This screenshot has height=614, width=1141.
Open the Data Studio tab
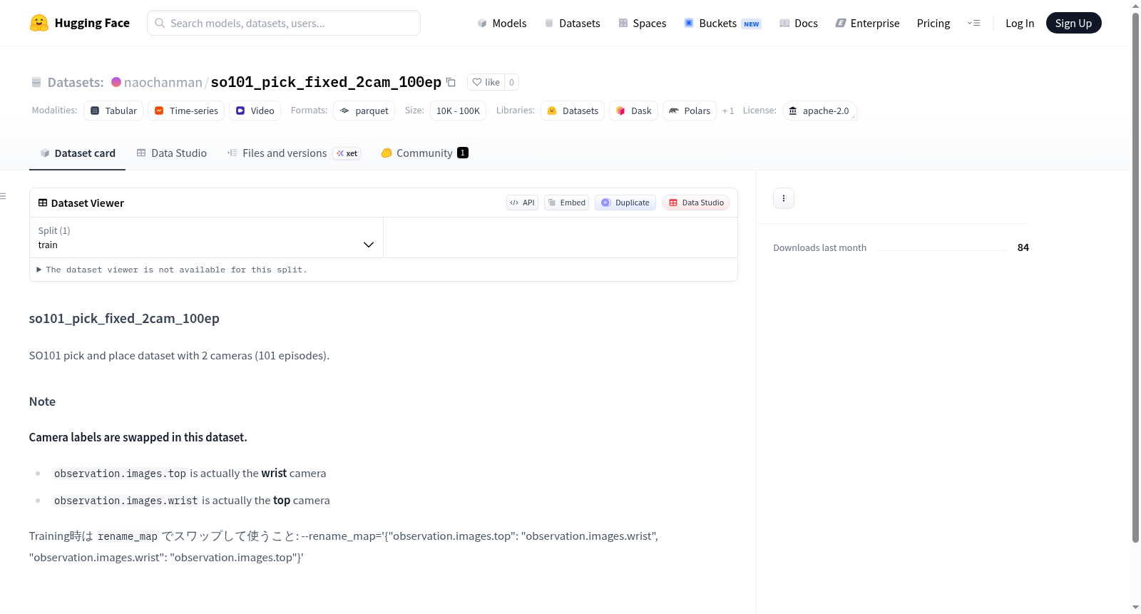coord(172,153)
